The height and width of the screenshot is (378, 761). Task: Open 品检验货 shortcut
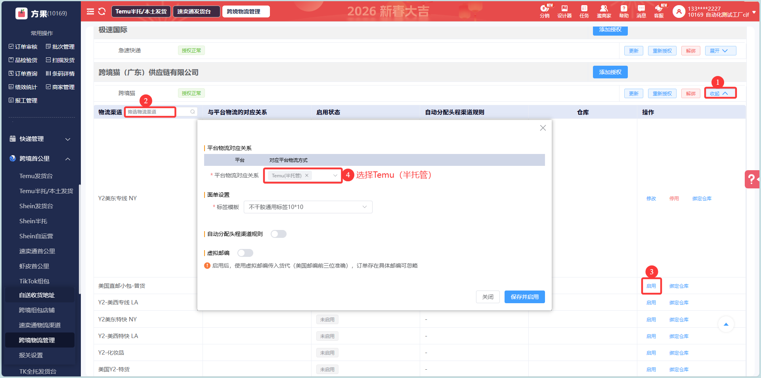(x=23, y=60)
